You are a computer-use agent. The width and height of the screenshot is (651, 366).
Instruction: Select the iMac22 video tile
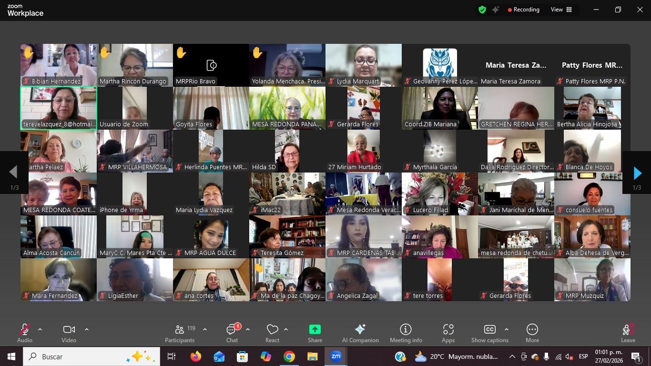(x=287, y=194)
